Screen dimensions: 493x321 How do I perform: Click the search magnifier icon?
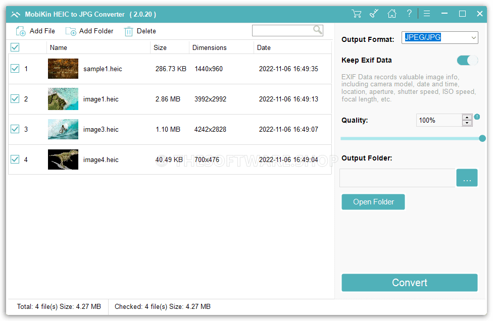click(x=318, y=30)
